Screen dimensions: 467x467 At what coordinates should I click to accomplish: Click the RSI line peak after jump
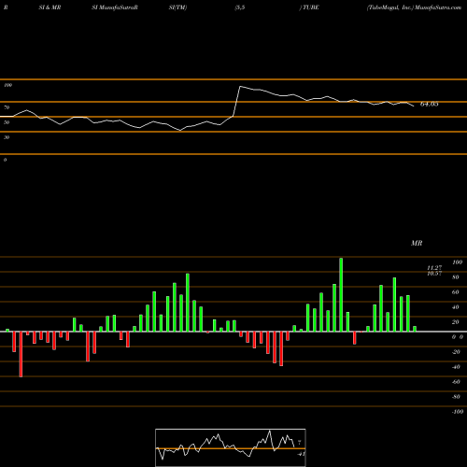tap(240, 86)
